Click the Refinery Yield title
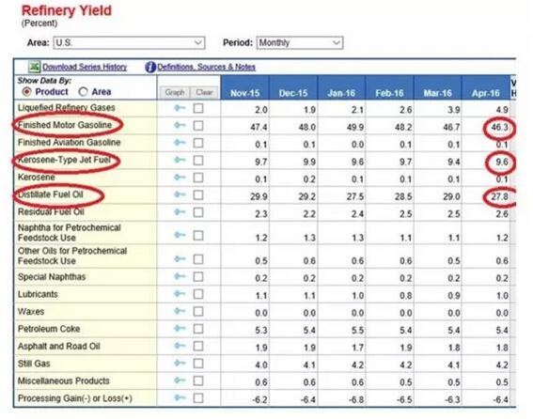533x419 pixels. (x=67, y=10)
